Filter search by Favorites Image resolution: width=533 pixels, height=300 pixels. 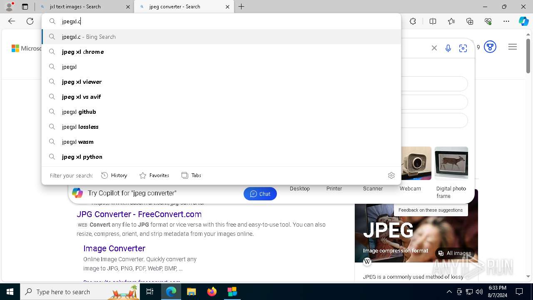tap(154, 175)
